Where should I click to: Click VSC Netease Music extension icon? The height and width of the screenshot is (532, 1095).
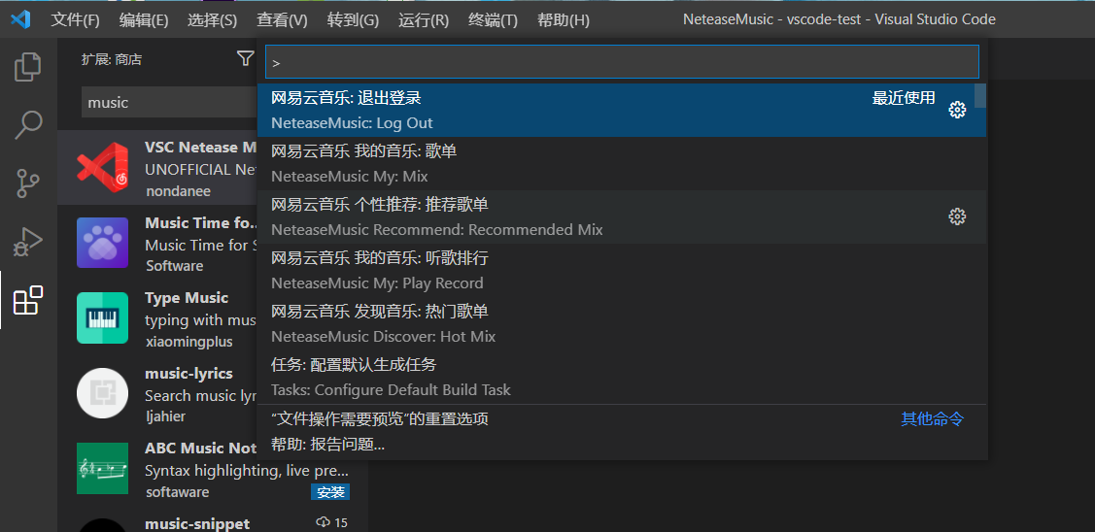coord(103,168)
